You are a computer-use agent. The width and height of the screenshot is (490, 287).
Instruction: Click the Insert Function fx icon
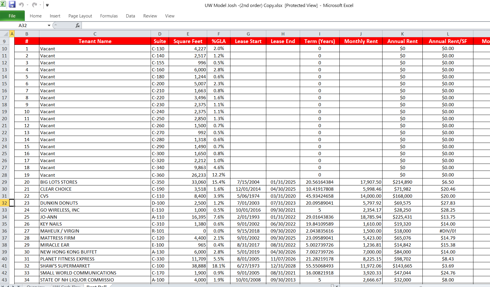click(x=77, y=26)
